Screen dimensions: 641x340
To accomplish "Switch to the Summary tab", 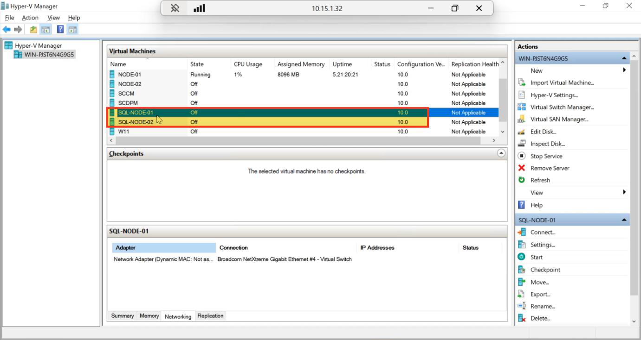I will [x=123, y=316].
